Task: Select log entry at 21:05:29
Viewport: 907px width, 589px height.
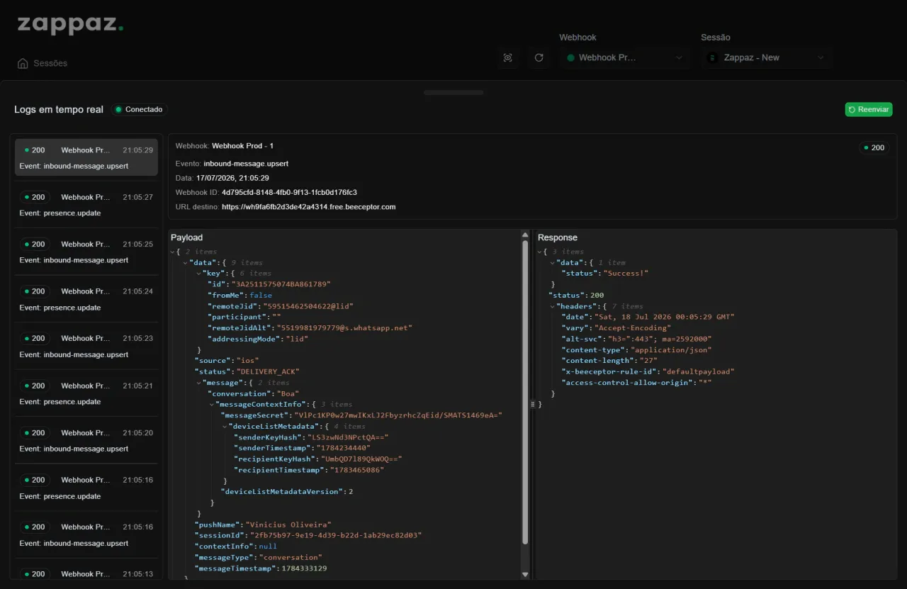Action: tap(86, 157)
